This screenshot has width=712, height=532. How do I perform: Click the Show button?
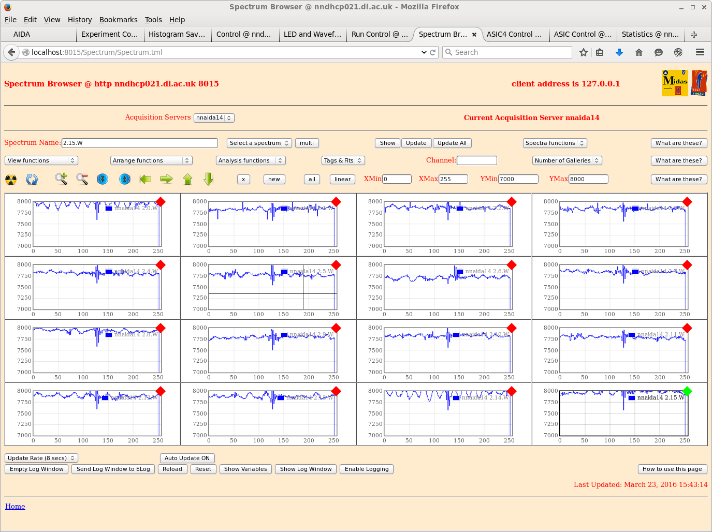(387, 143)
